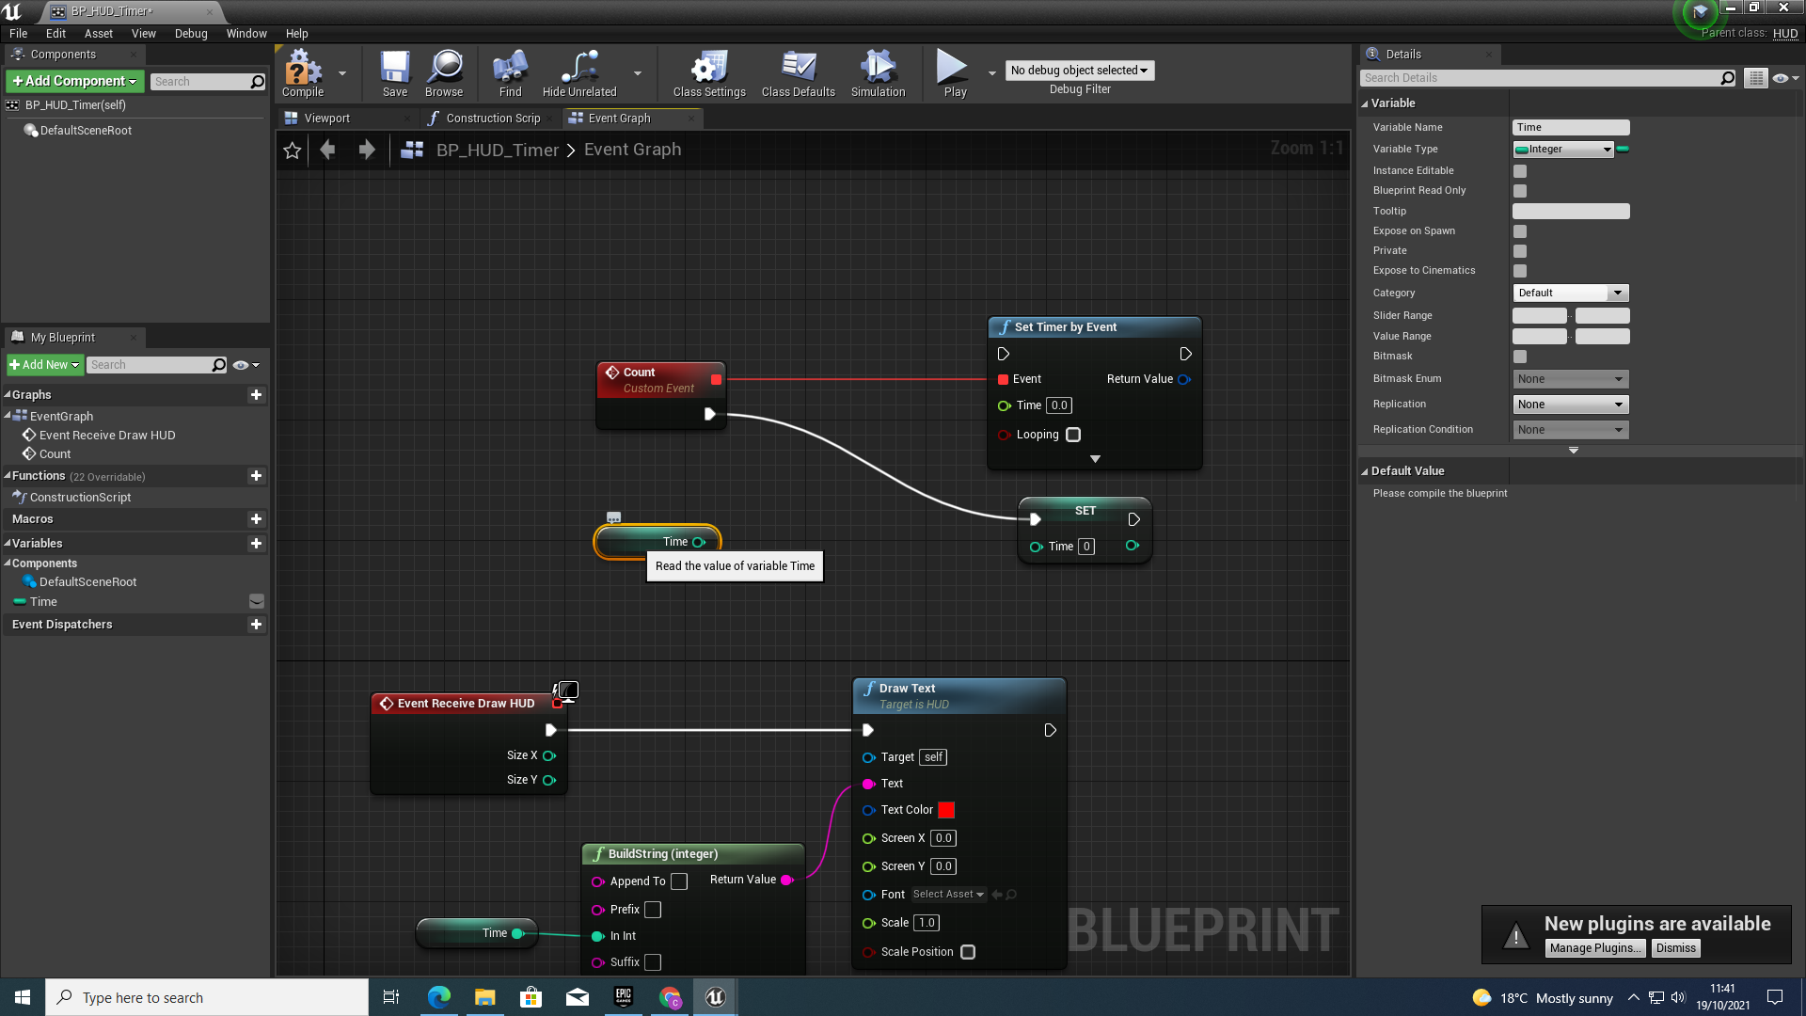Check the Looping box on Set Timer node

(1073, 435)
